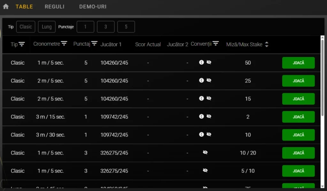This screenshot has height=191, width=327.
Task: Open the Tip column filter icon
Action: [22, 44]
